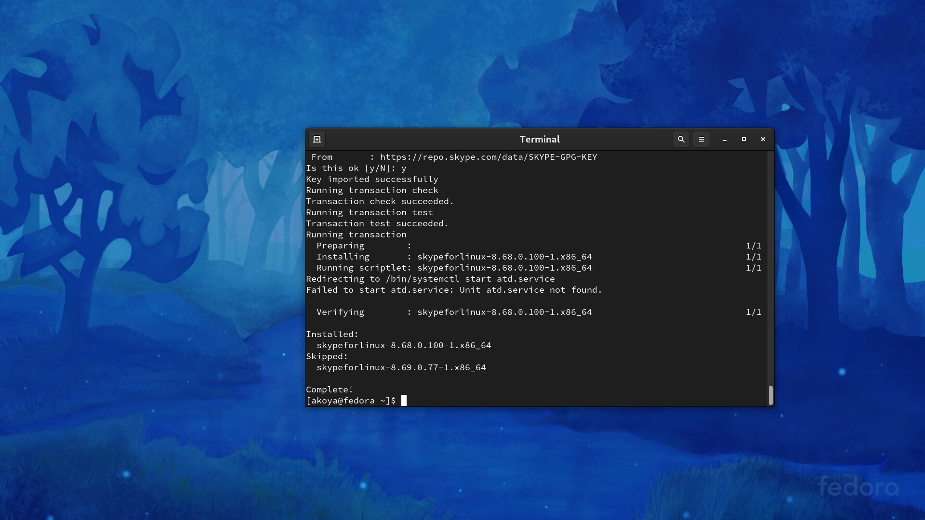925x520 pixels.
Task: Click the 'Installing' package line
Action: (539, 257)
